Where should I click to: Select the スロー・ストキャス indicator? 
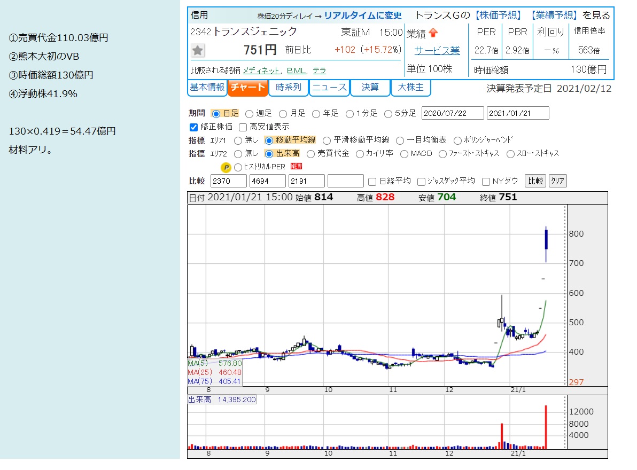coord(510,154)
